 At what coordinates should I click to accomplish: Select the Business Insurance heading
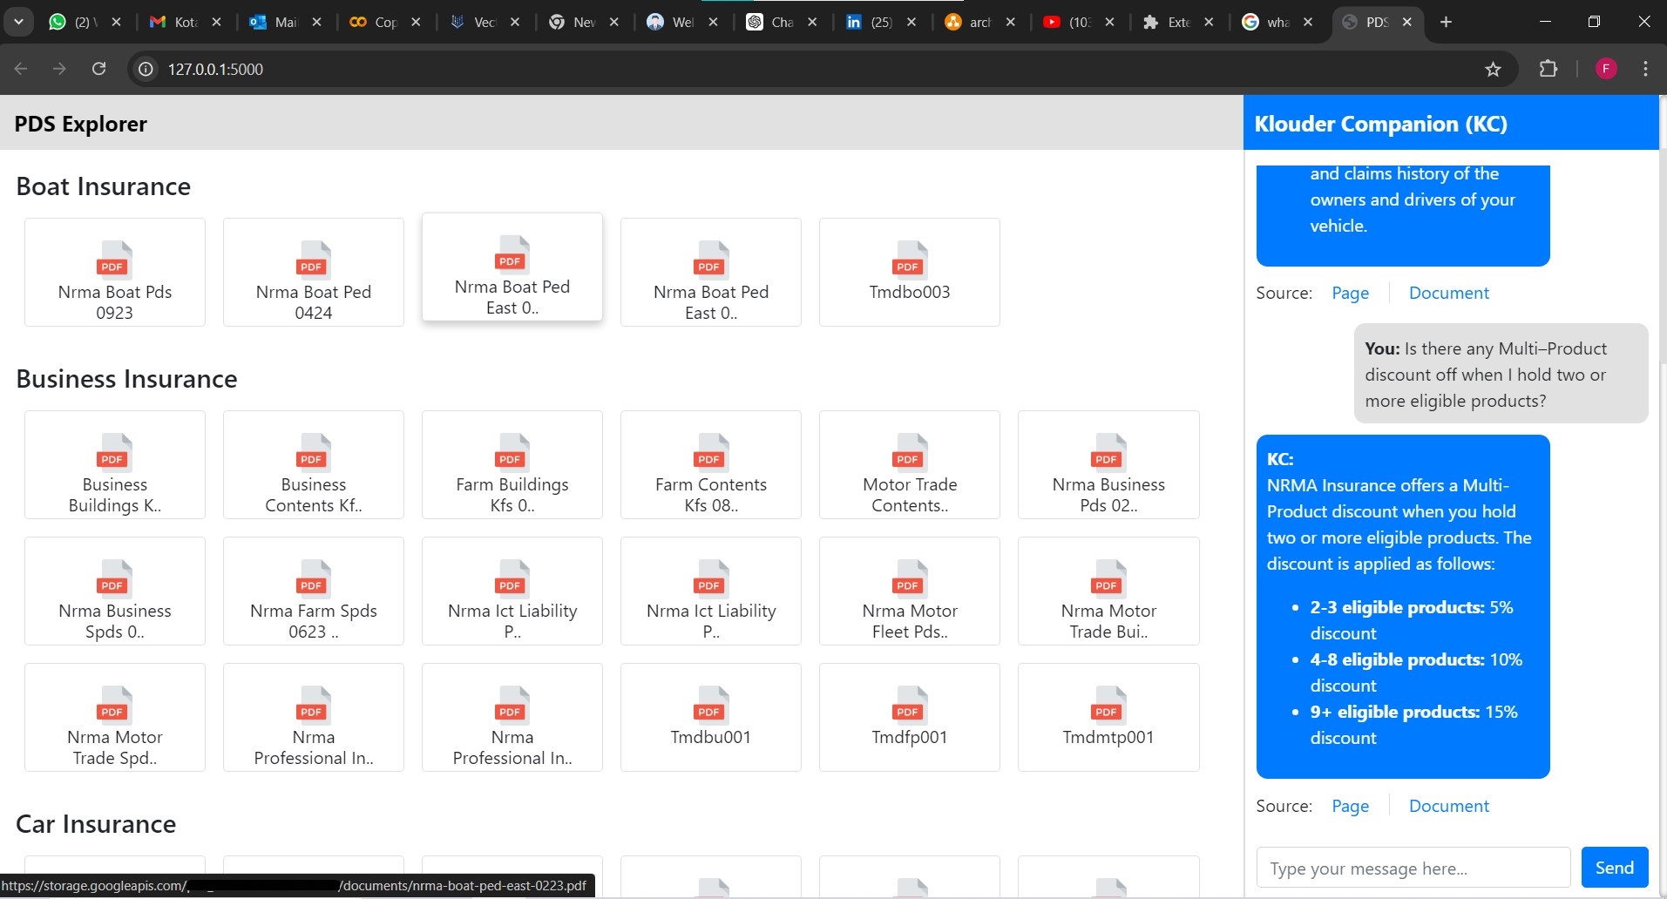(x=126, y=379)
